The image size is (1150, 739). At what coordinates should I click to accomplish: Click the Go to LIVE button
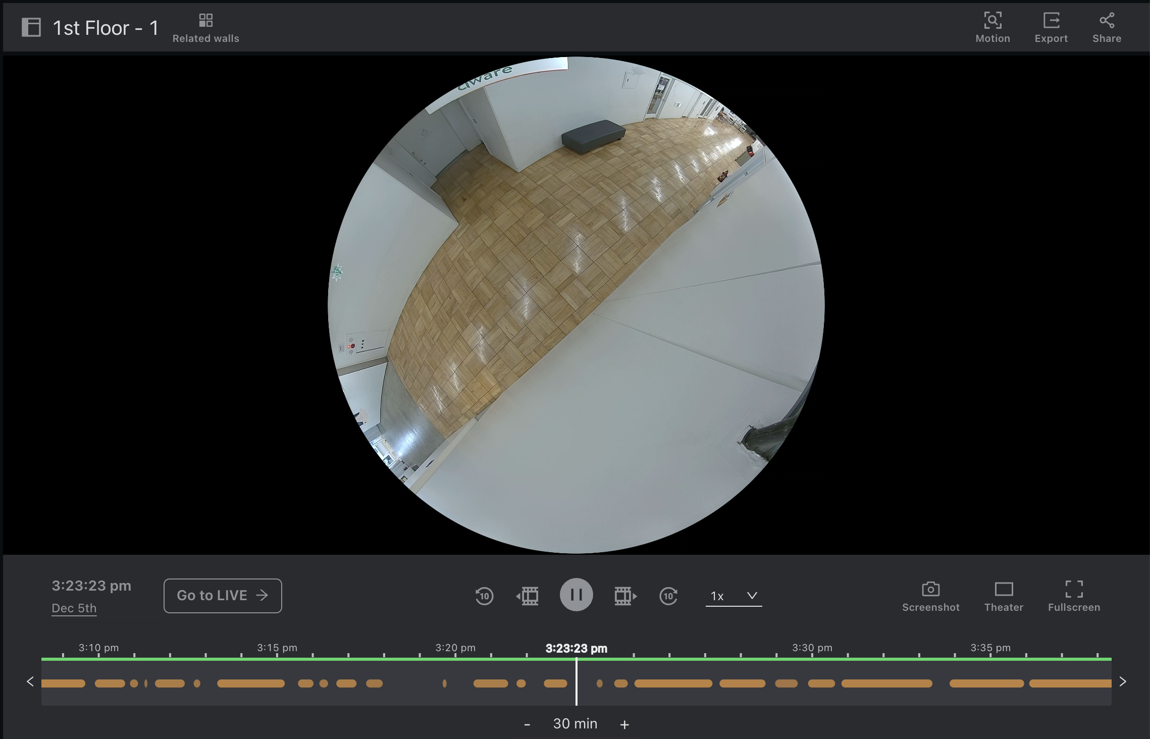223,596
